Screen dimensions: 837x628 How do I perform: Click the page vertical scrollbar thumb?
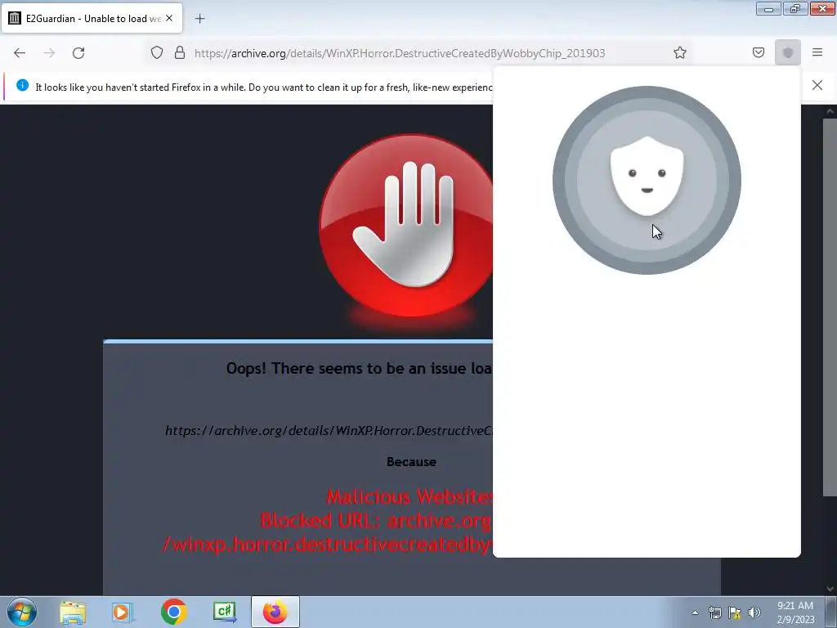click(x=830, y=307)
